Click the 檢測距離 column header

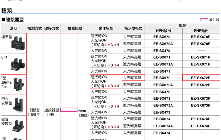pos(75,28)
